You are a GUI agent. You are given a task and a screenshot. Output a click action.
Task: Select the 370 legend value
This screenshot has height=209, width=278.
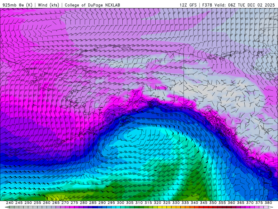tap(250, 203)
